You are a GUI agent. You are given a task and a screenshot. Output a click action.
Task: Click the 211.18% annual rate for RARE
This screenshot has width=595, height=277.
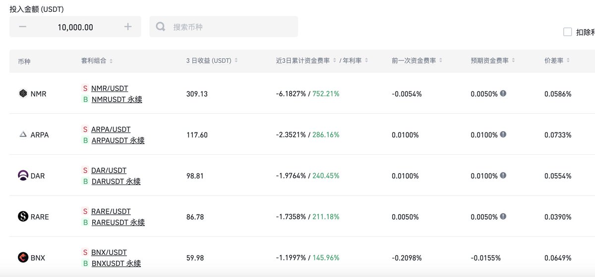click(326, 217)
